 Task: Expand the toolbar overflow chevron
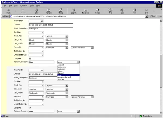tap(161, 9)
